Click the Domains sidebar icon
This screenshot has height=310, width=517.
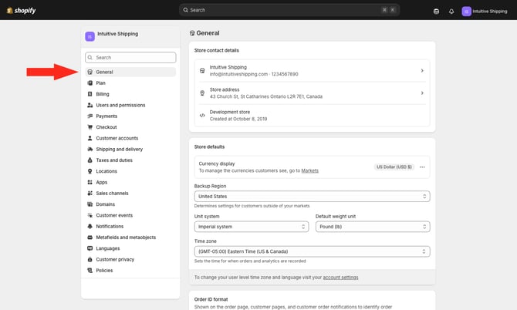tap(90, 204)
